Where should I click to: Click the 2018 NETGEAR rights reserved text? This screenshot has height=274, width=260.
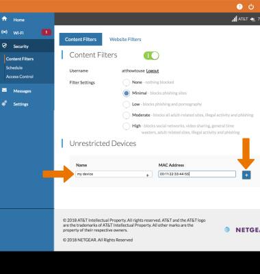coord(98,240)
